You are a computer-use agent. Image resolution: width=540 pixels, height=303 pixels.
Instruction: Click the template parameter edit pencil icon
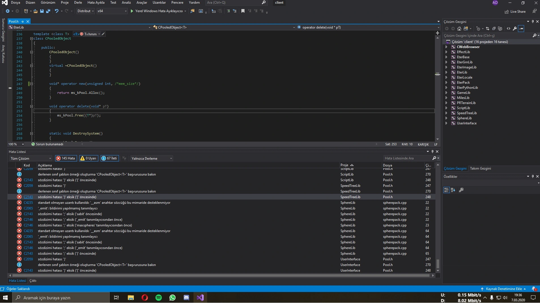click(103, 34)
